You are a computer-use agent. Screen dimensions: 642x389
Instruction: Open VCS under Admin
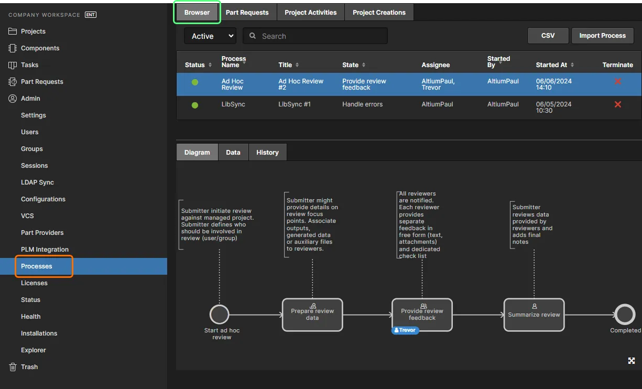click(27, 216)
